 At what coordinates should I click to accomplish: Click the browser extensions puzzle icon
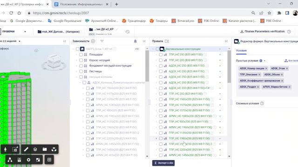tap(279, 13)
